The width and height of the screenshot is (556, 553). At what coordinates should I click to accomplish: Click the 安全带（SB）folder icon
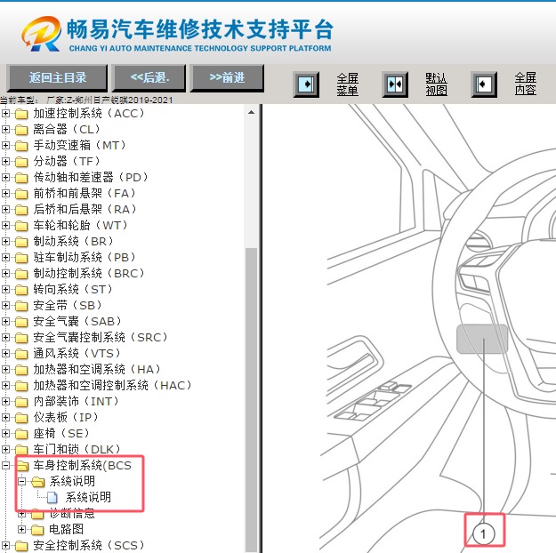[21, 306]
